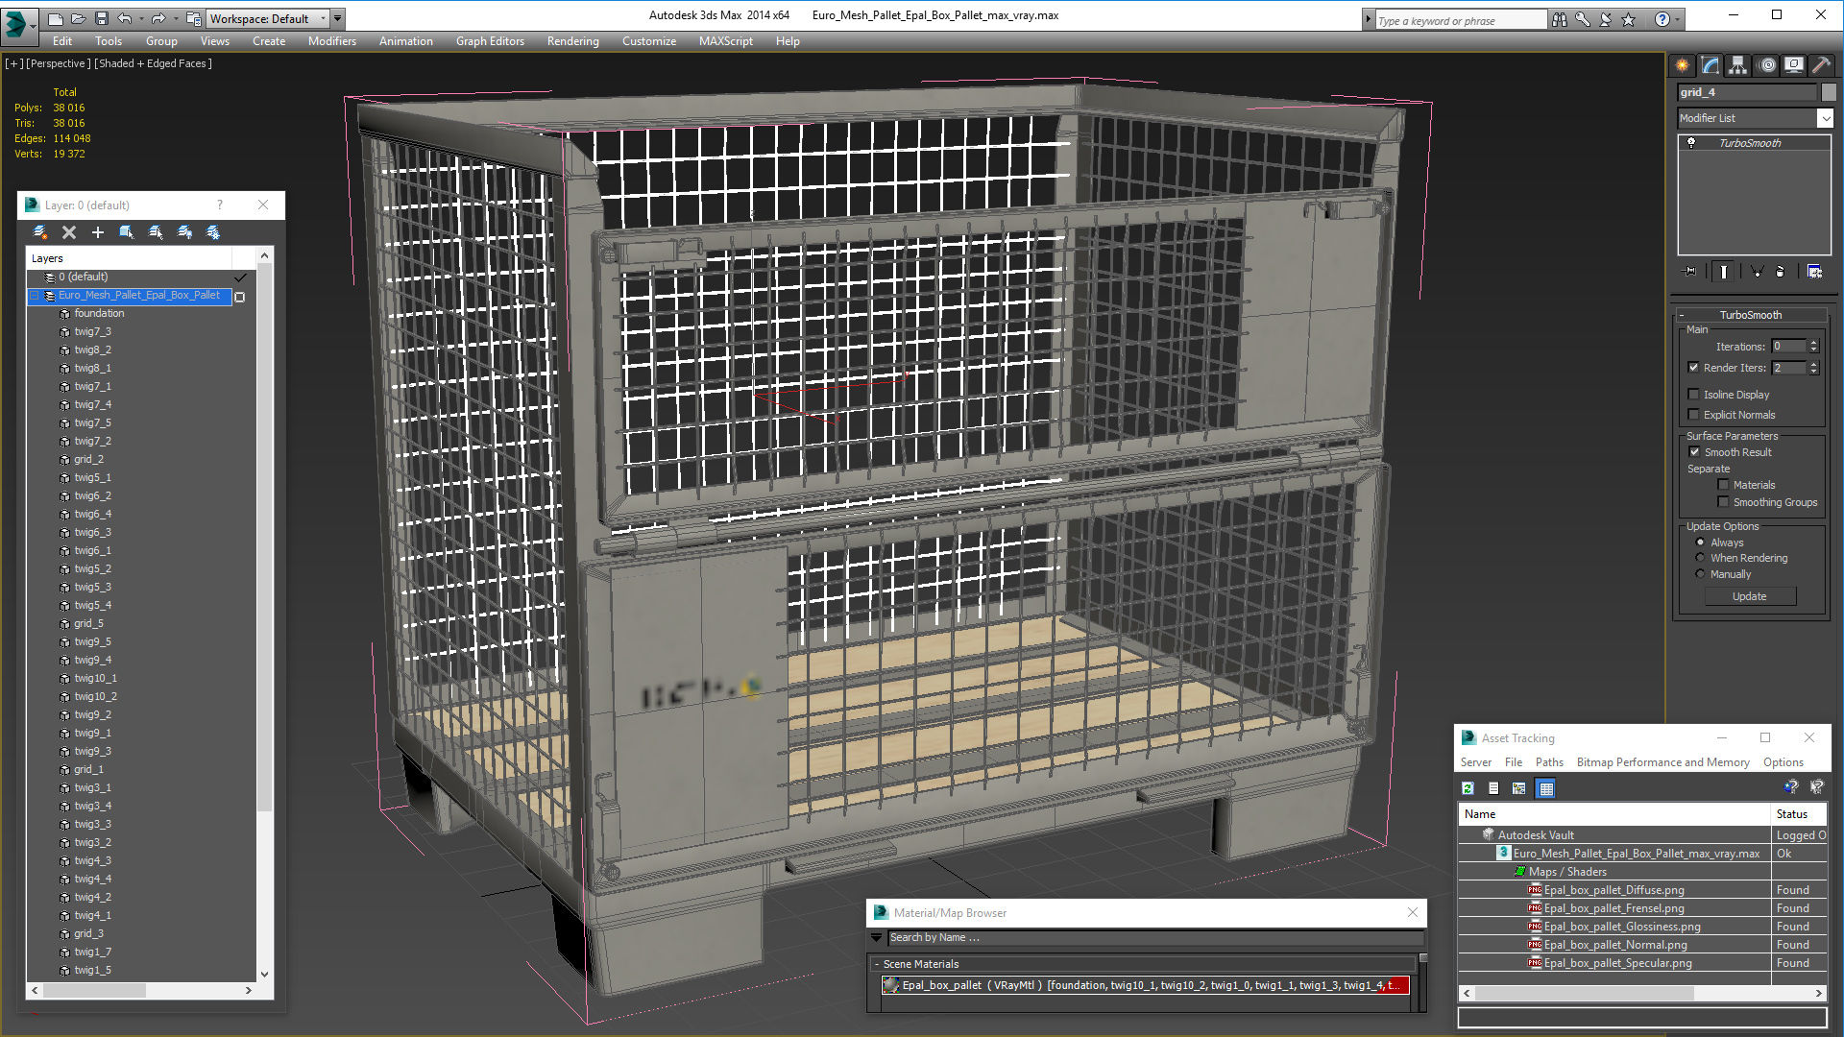Viewport: 1844px width, 1037px height.
Task: Click the Open File icon in quick access toolbar
Action: coord(78,18)
